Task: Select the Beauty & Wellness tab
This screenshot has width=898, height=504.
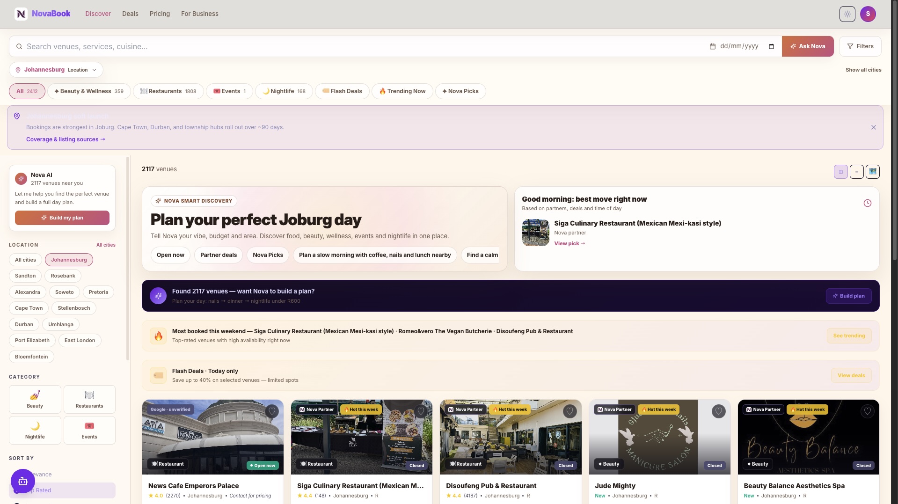Action: (x=89, y=91)
